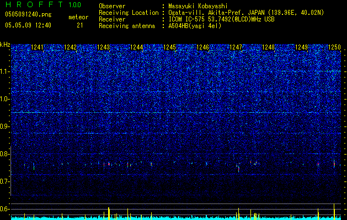Select the meteor count value 21
The image size is (347, 220).
pyautogui.click(x=80, y=25)
